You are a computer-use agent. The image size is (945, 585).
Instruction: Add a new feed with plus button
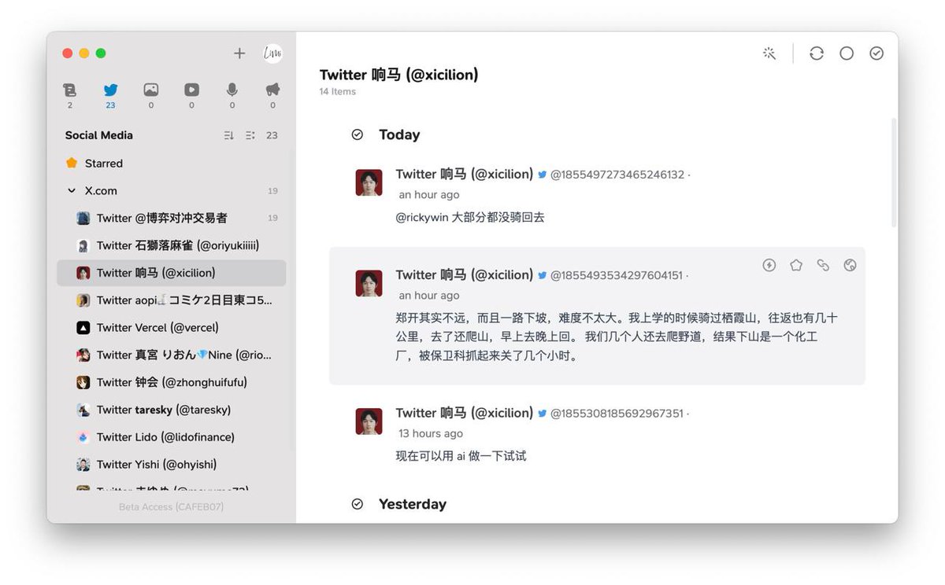pyautogui.click(x=239, y=53)
